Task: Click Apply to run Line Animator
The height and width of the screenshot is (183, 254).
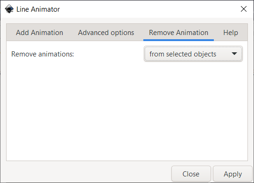Action: 233,174
